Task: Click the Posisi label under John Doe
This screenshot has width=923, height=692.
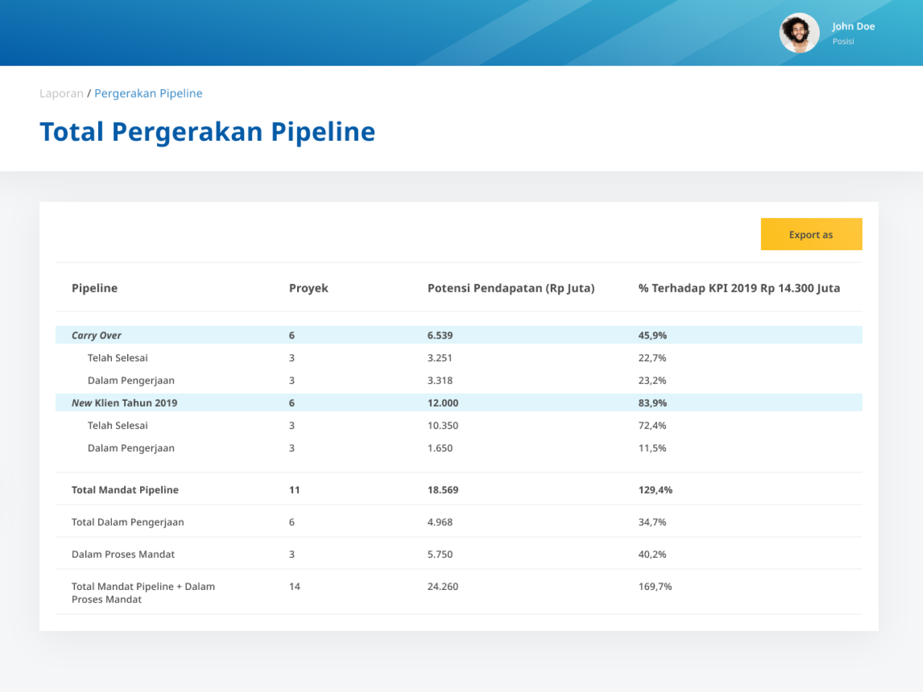Action: (x=843, y=41)
